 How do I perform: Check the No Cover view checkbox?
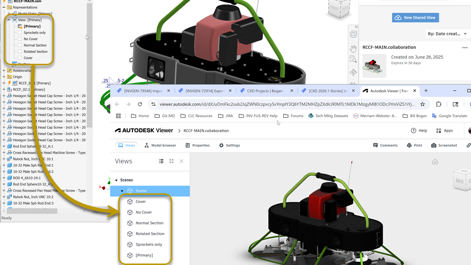(x=20, y=39)
